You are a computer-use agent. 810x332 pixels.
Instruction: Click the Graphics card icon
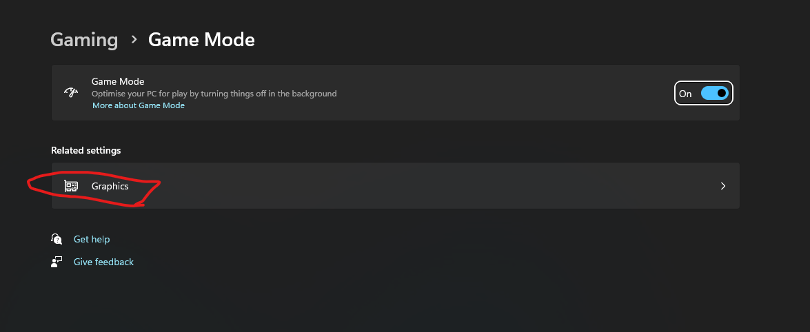(70, 186)
